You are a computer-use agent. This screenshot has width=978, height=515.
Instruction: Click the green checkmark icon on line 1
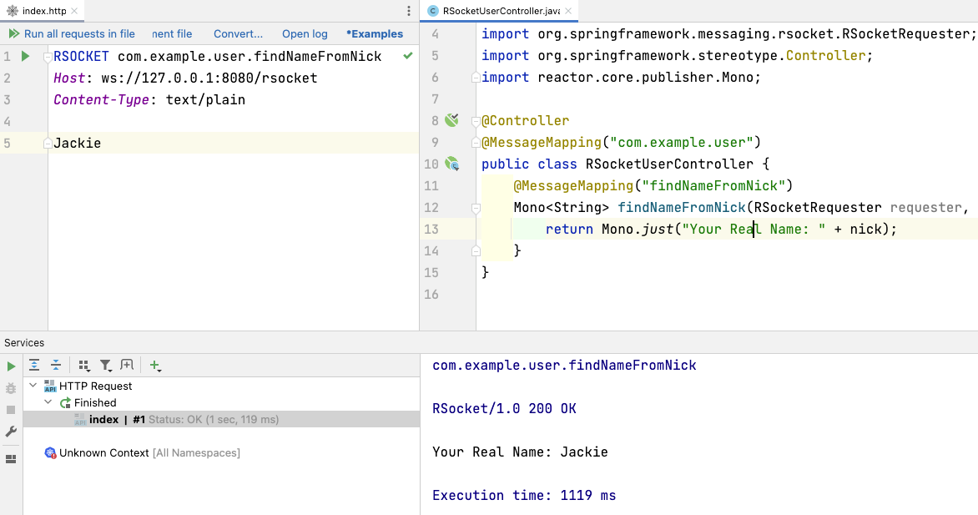[x=407, y=56]
